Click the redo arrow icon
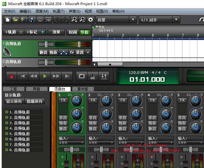This screenshot has width=204, height=168. [x=65, y=20]
